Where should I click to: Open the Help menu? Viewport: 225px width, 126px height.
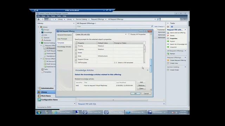[x=64, y=16]
